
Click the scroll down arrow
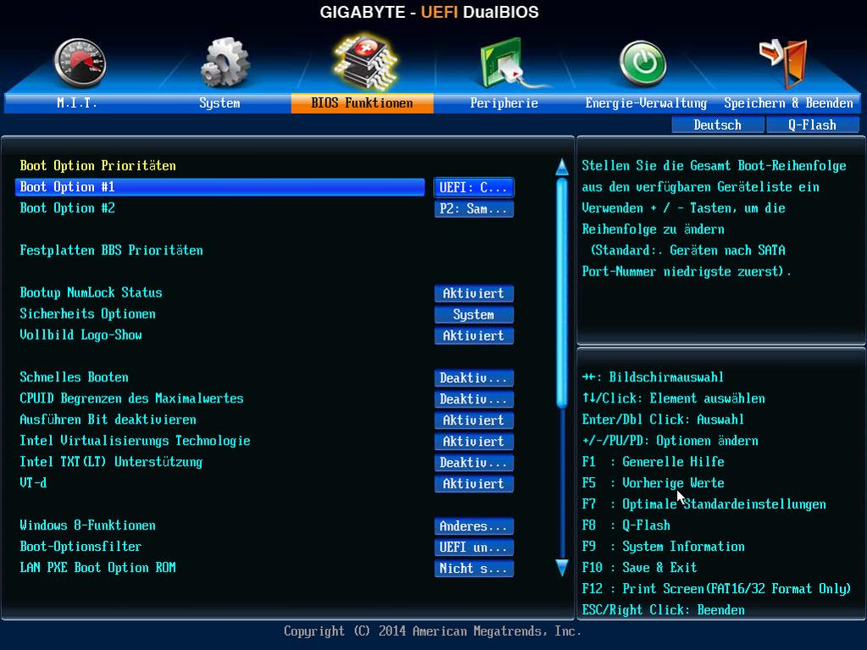click(562, 568)
